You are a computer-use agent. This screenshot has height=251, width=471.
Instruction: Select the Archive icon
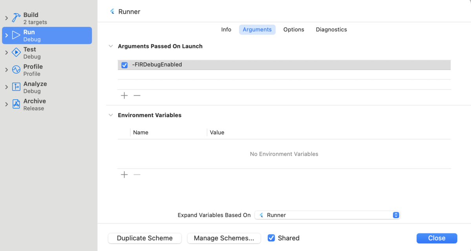click(x=16, y=104)
